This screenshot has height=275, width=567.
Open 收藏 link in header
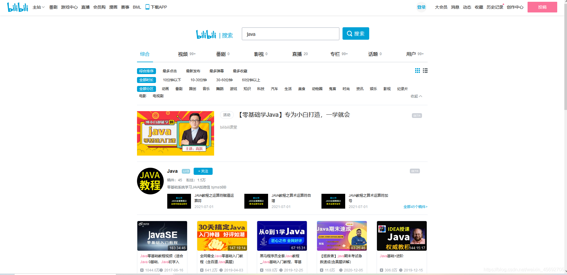click(479, 7)
